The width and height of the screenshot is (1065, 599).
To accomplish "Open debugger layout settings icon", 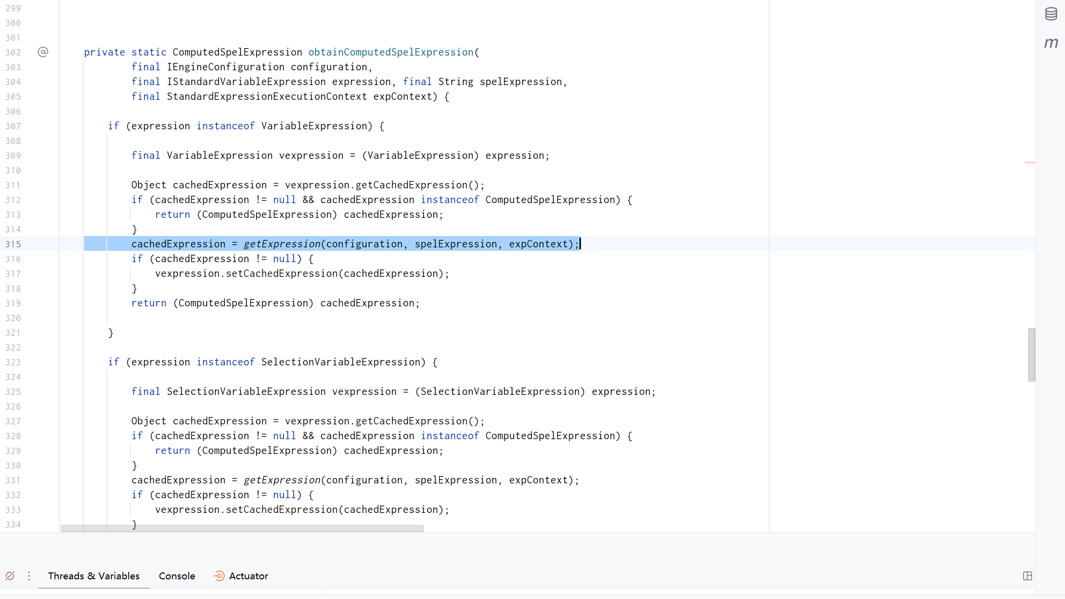I will point(1028,576).
